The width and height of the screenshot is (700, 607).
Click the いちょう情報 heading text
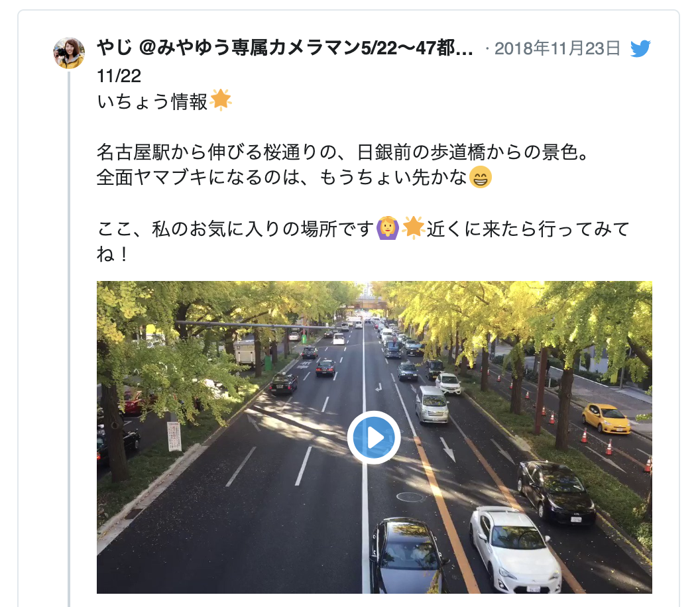point(152,101)
